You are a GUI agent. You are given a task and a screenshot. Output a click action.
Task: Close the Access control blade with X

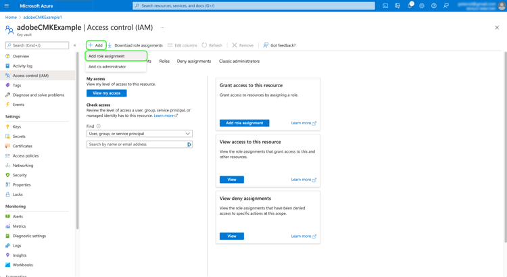pyautogui.click(x=497, y=28)
